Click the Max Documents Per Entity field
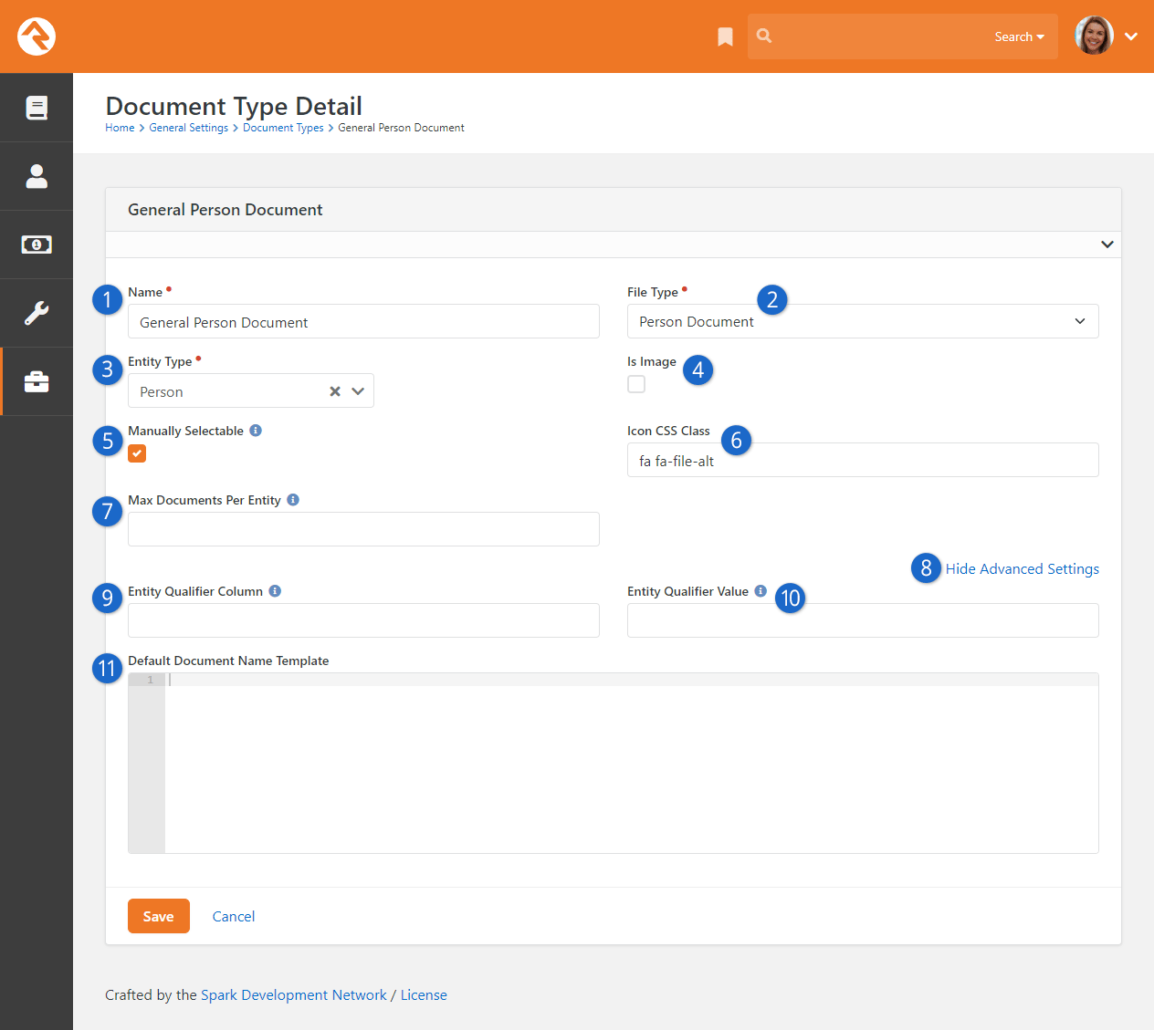 pos(363,529)
